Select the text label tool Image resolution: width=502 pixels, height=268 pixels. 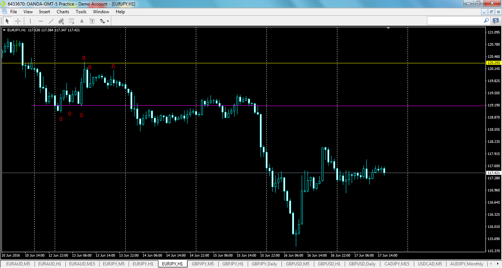tap(92, 21)
